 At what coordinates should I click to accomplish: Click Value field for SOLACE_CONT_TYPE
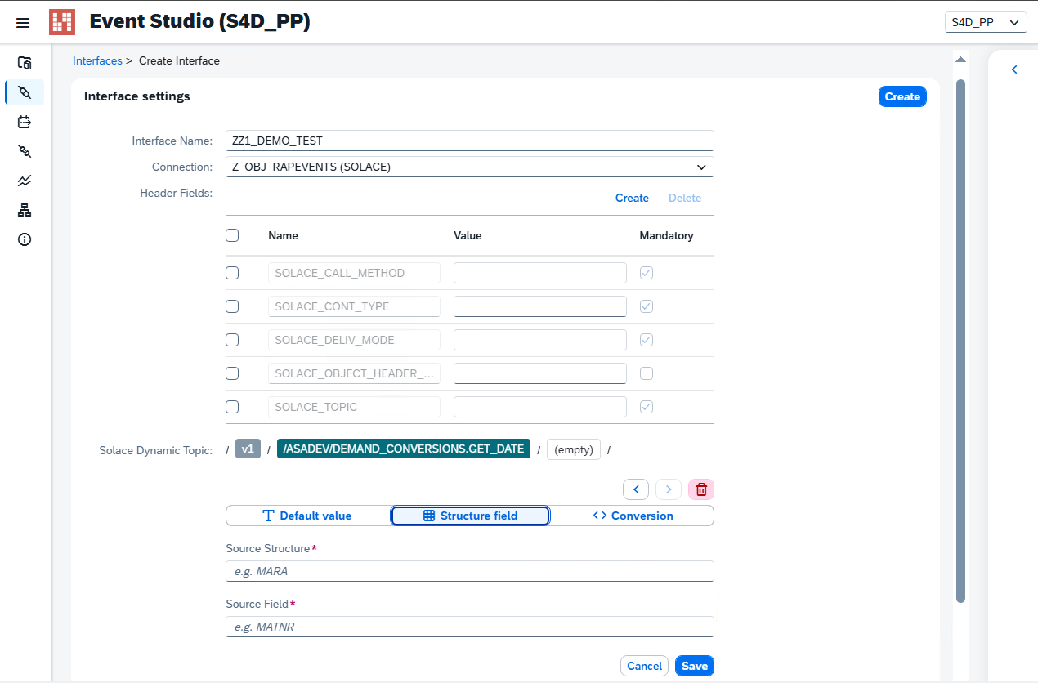(540, 306)
